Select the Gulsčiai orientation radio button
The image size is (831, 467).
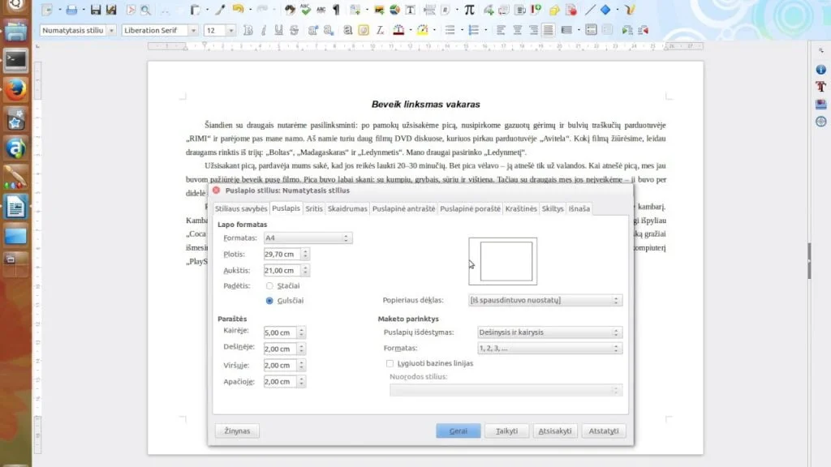269,300
